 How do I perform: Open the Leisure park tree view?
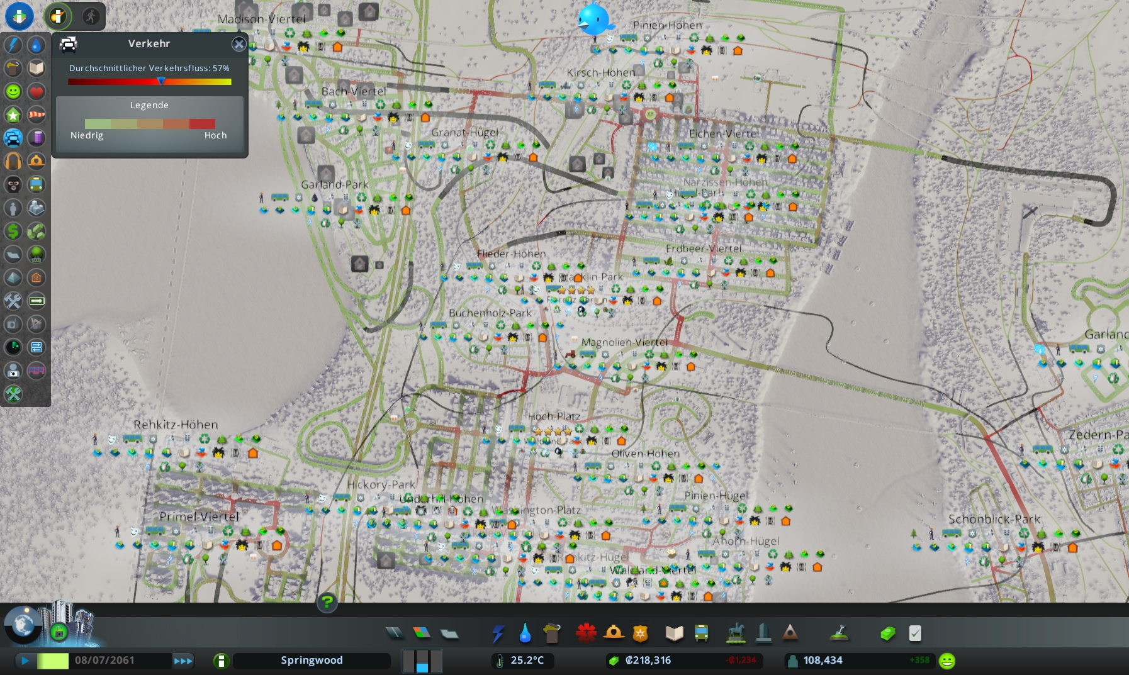click(37, 254)
